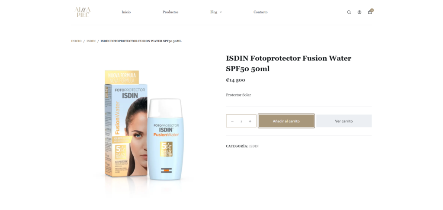Click the cart item count badge
Screen dimensions: 443x210
tap(372, 10)
